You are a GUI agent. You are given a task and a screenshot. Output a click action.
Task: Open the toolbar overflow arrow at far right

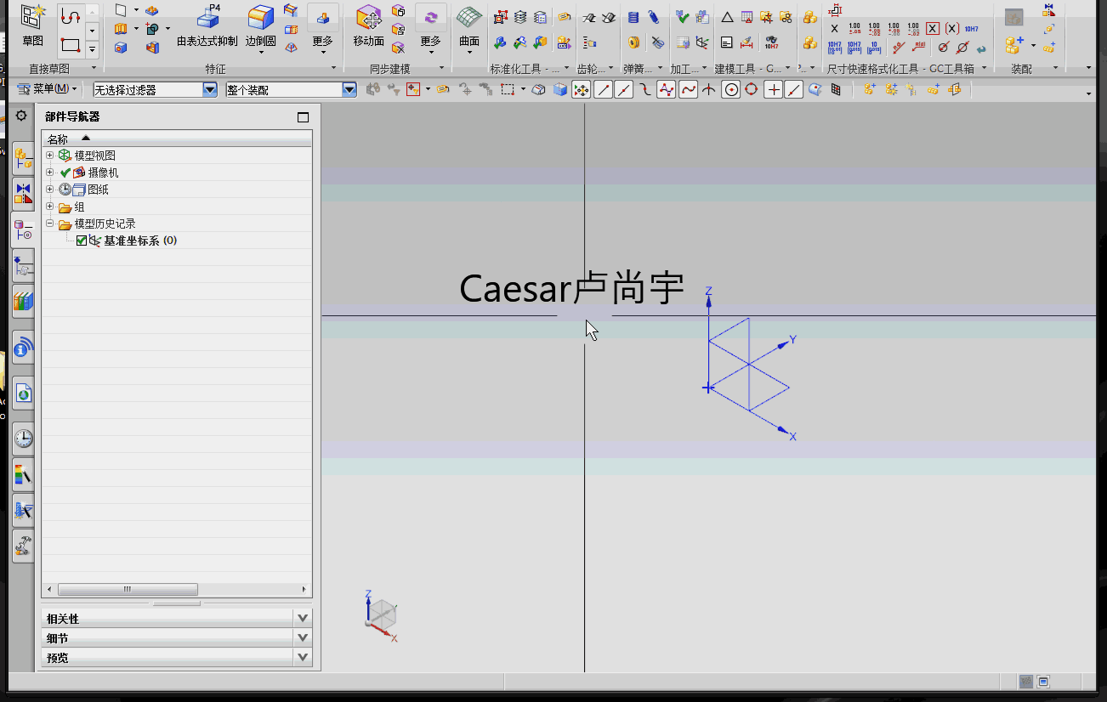coord(1089,93)
